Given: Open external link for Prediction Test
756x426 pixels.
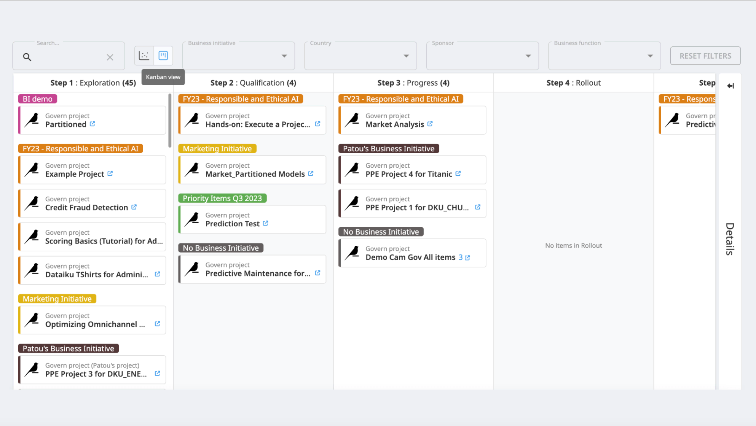Looking at the screenshot, I should (265, 223).
